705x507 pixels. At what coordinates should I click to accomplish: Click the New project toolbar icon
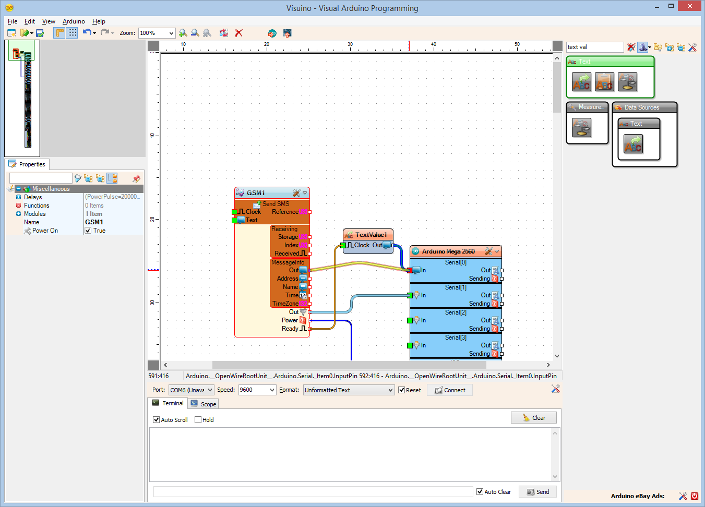point(11,33)
